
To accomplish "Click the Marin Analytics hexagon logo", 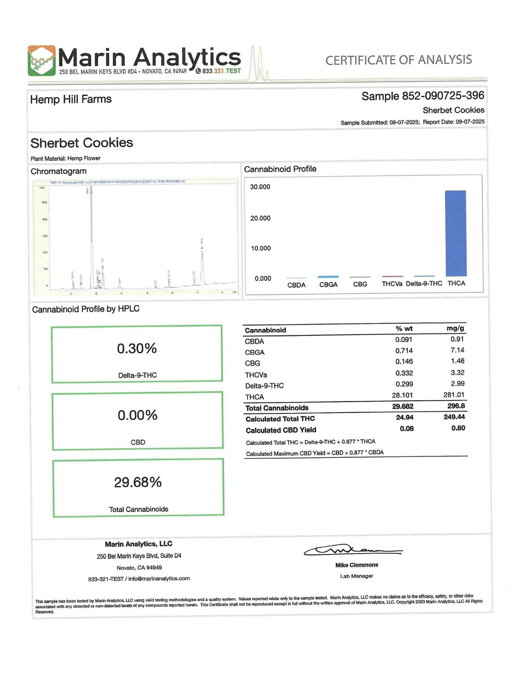I will point(41,60).
